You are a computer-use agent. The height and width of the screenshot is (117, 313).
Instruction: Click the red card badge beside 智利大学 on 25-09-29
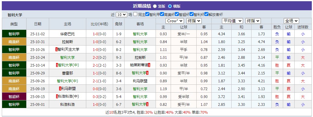click(147, 73)
